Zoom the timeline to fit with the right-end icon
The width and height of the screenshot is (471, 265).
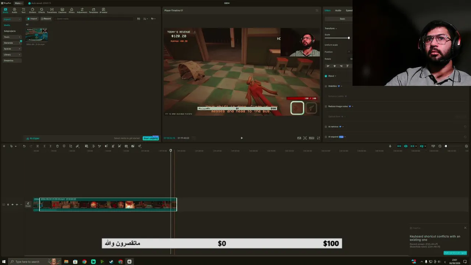467,146
